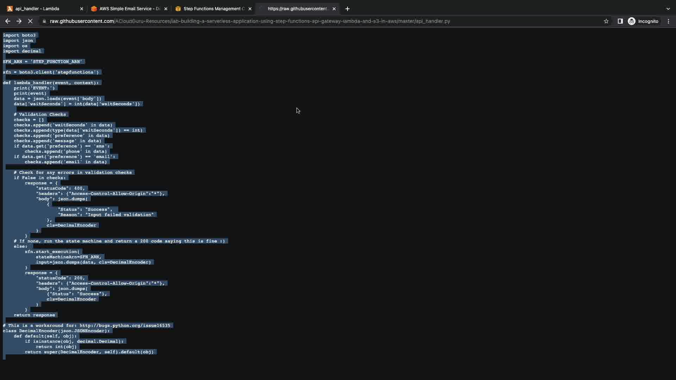The height and width of the screenshot is (380, 676).
Task: Bookmark this page with star icon
Action: pos(606,21)
